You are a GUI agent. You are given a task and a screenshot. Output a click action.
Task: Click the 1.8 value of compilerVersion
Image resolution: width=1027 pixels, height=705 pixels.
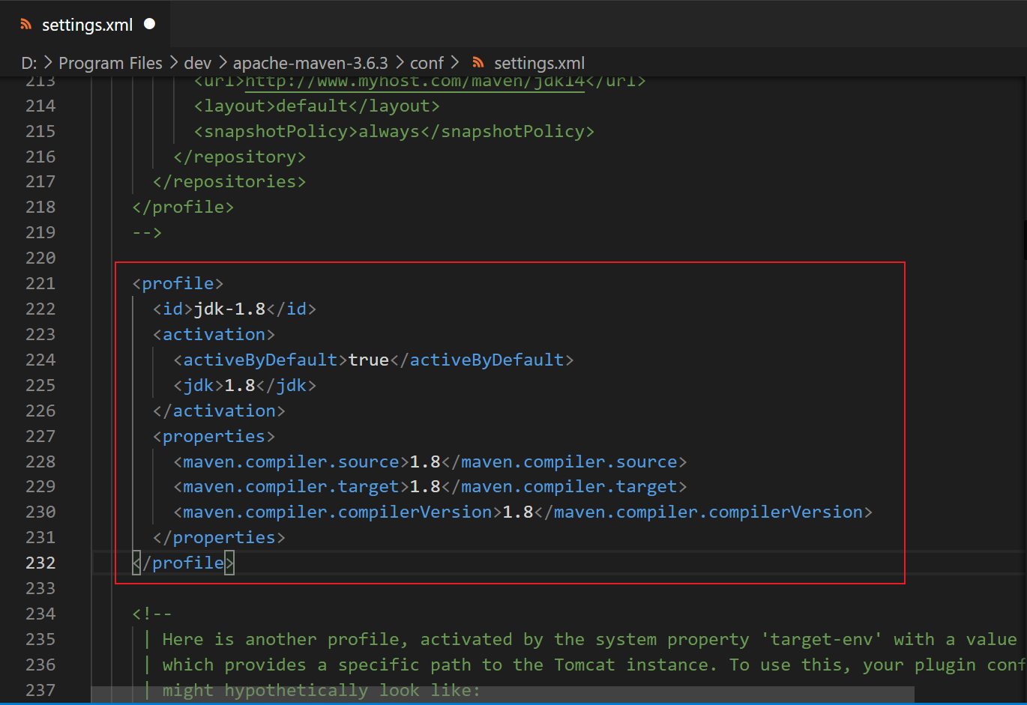point(517,512)
